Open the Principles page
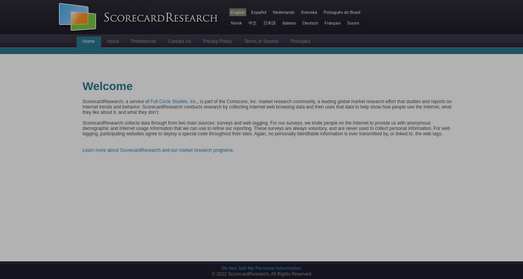Image resolution: width=523 pixels, height=279 pixels. 301,41
